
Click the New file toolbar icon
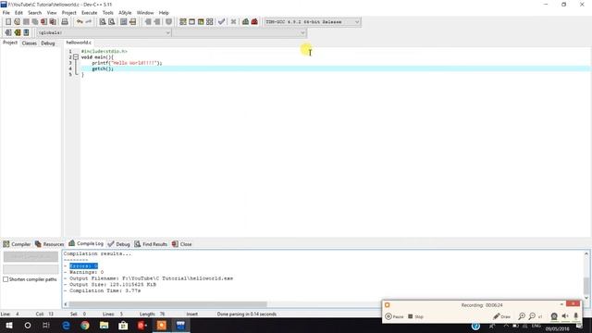tap(8, 22)
